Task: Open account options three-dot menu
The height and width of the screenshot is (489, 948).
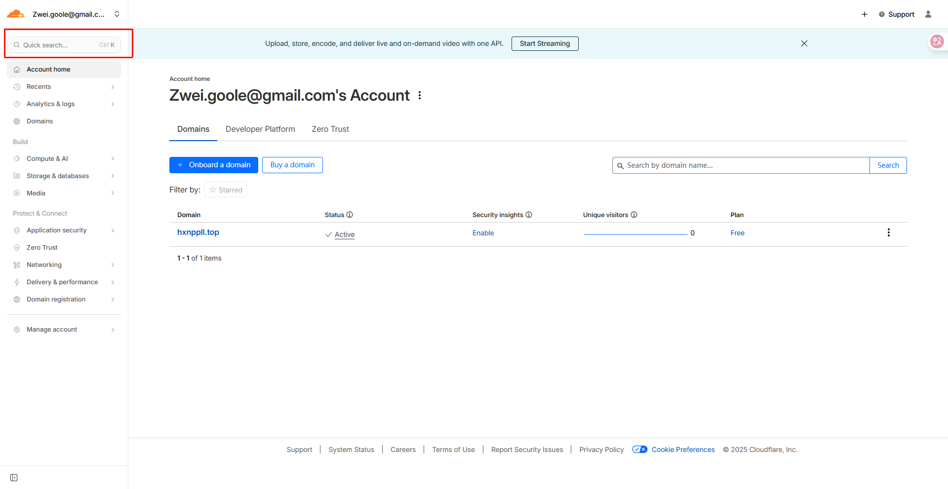Action: pos(420,95)
